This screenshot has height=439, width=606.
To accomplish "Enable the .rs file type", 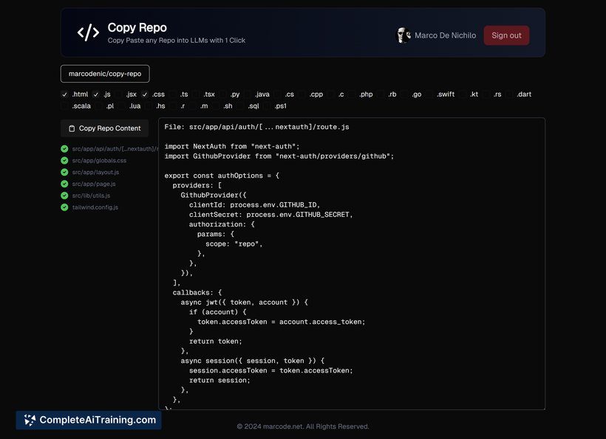I will (x=486, y=94).
